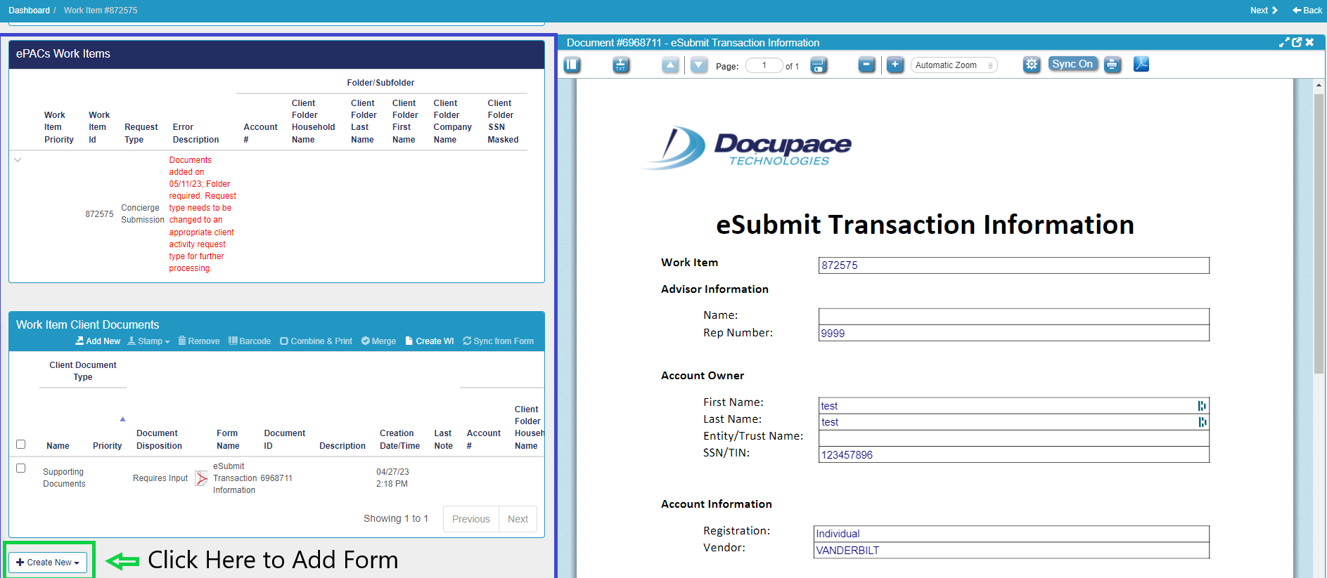
Task: Click Remove in documents toolbar
Action: [198, 341]
